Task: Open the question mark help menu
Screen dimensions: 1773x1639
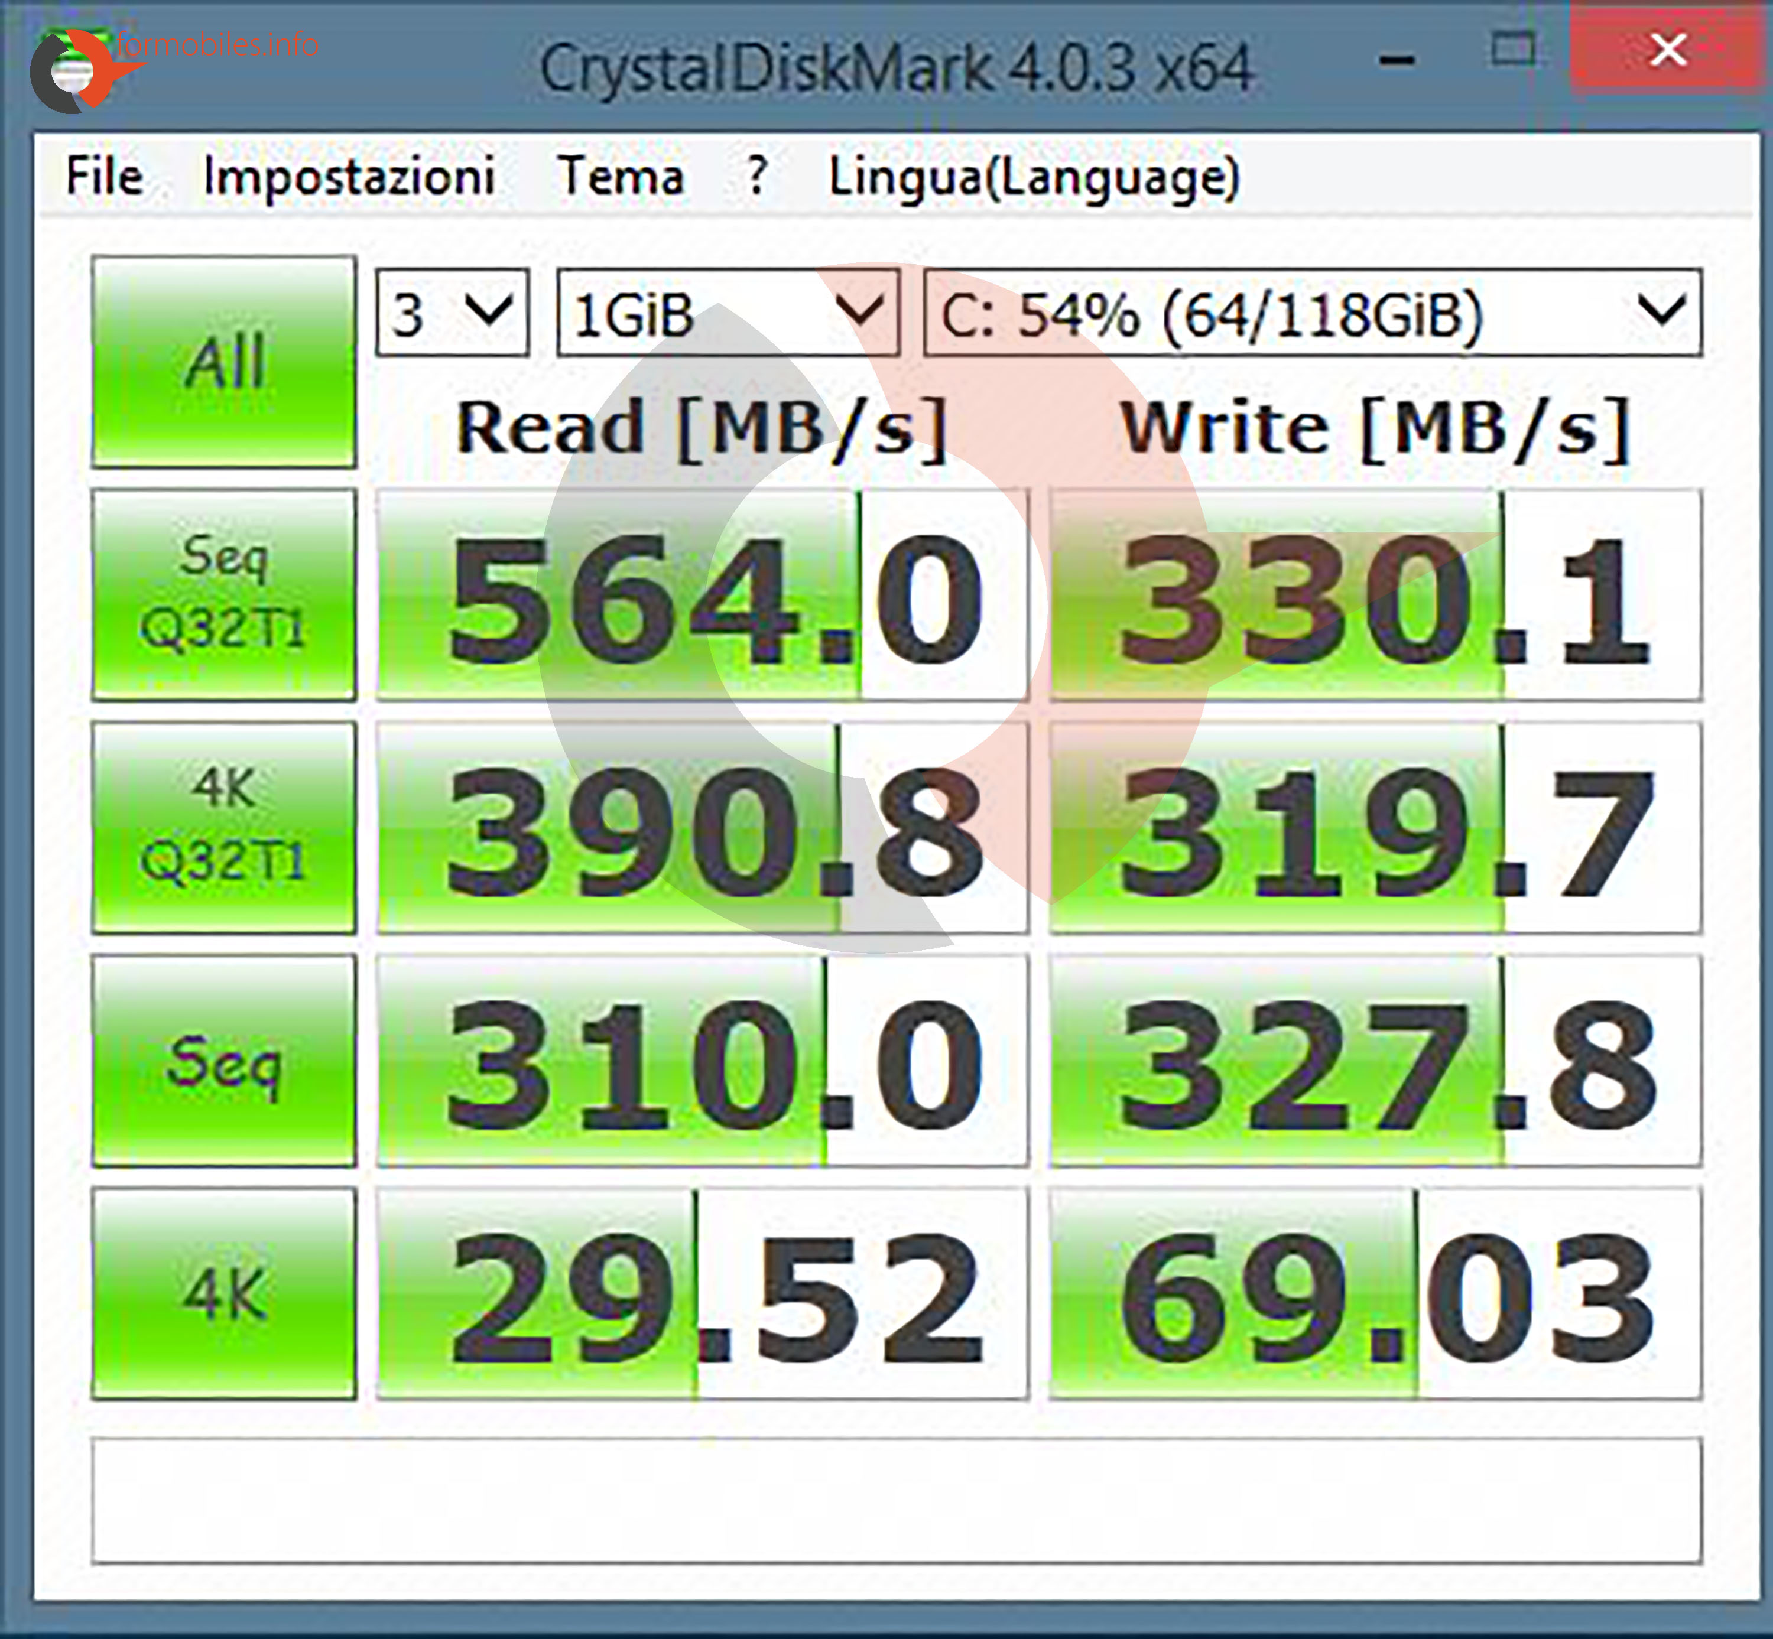Action: click(x=756, y=175)
